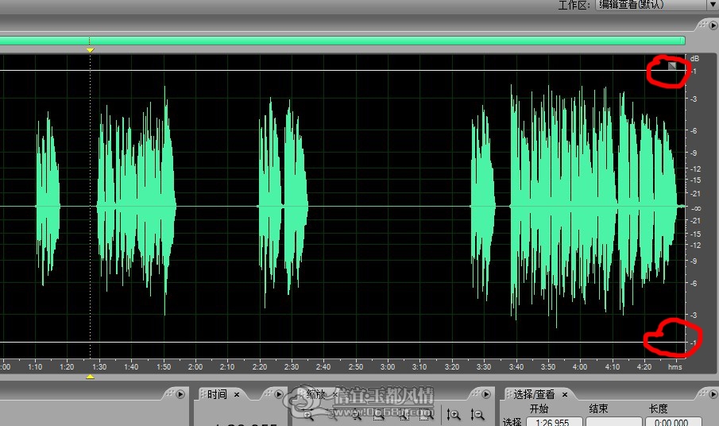The width and height of the screenshot is (719, 426).
Task: Select the 时间 panel tab
Action: tap(217, 394)
